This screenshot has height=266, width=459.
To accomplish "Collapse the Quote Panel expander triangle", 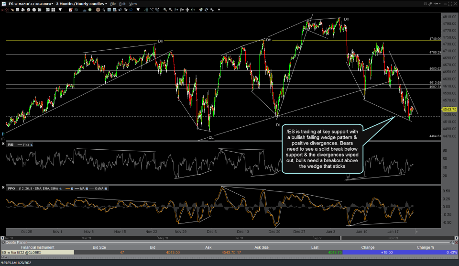I will coord(3,243).
